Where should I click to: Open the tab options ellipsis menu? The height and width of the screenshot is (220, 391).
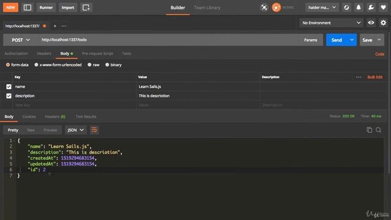point(64,26)
